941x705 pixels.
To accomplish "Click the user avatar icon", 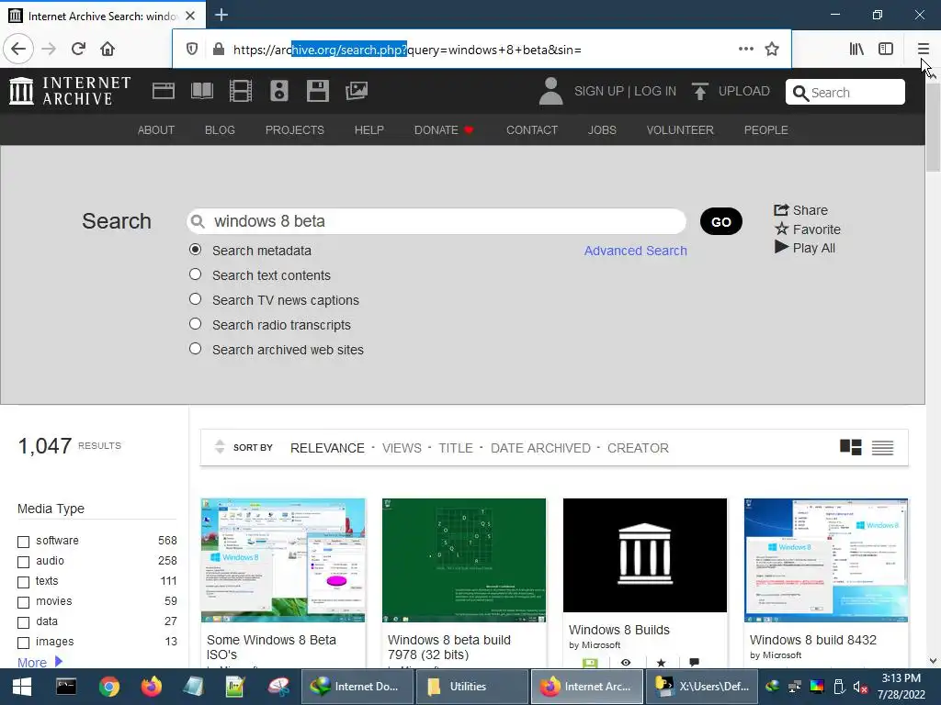I will point(551,91).
